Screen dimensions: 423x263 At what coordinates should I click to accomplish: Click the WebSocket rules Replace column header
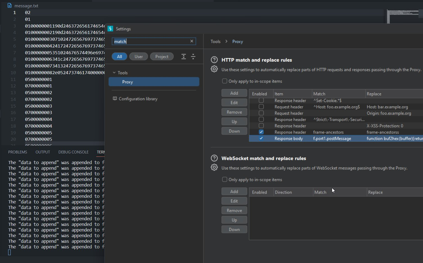coord(395,192)
